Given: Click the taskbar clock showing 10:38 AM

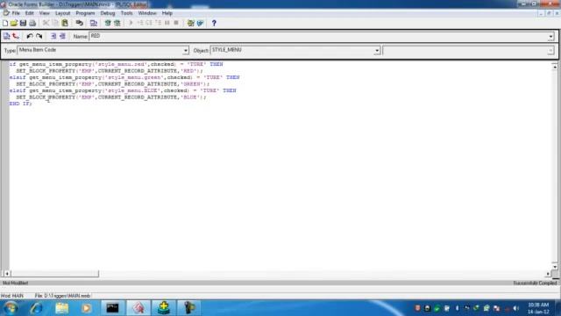Looking at the screenshot, I should [x=538, y=308].
